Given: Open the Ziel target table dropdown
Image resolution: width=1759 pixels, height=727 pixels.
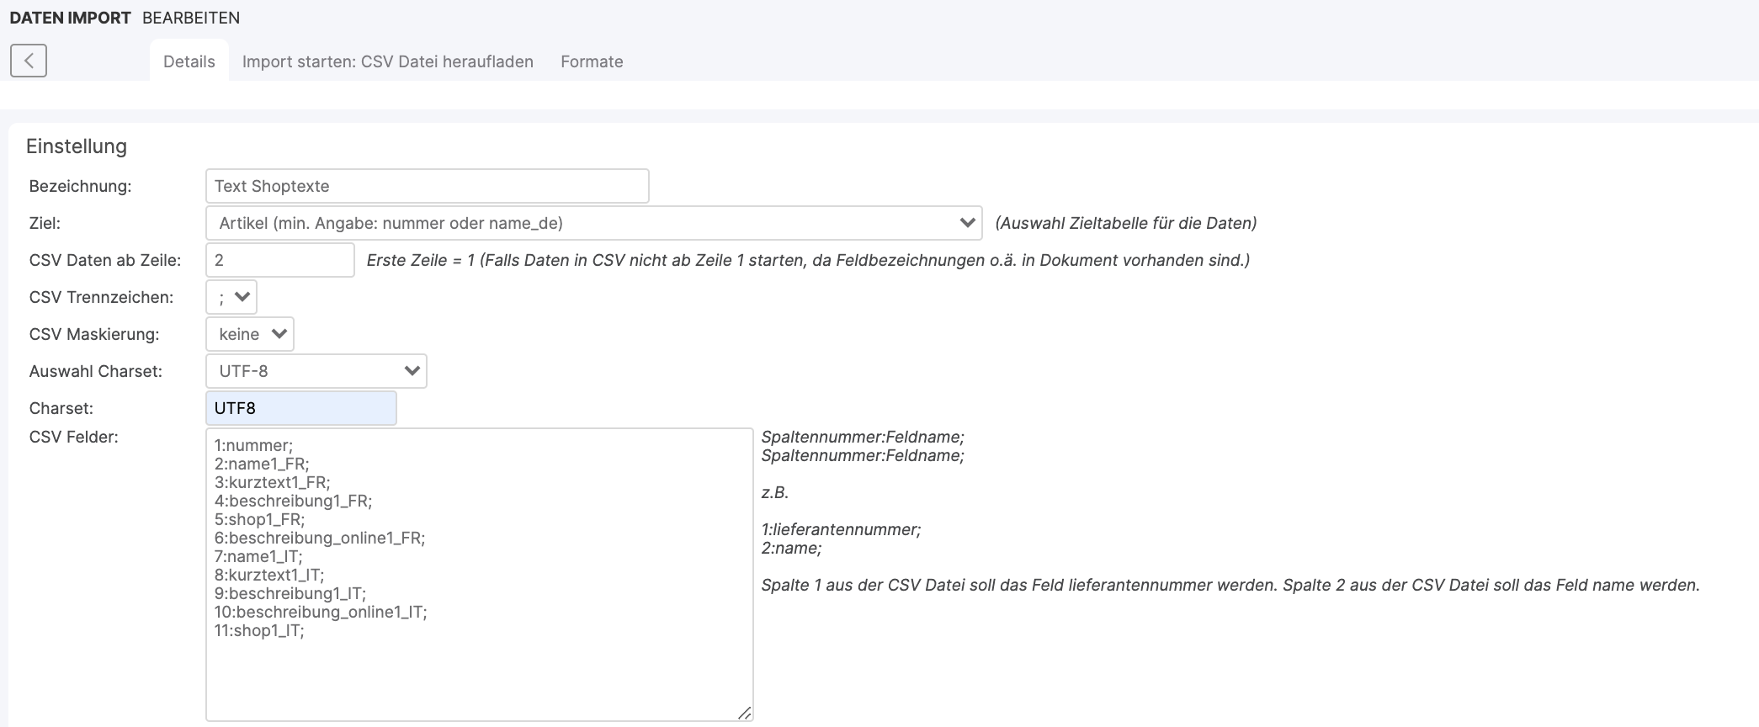Looking at the screenshot, I should click(593, 223).
